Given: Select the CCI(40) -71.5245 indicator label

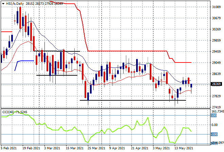Looking at the screenshot, I should [15, 112].
